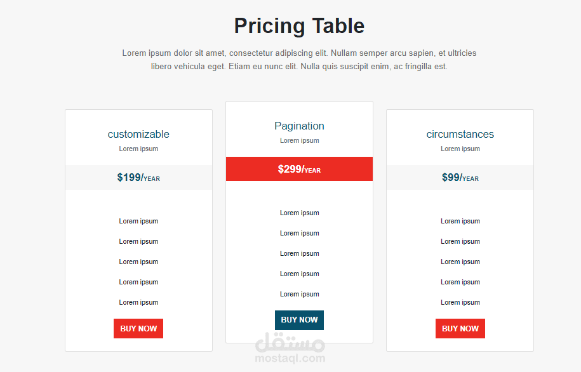
Task: Click the subtitle under 'customizable'
Action: point(138,149)
